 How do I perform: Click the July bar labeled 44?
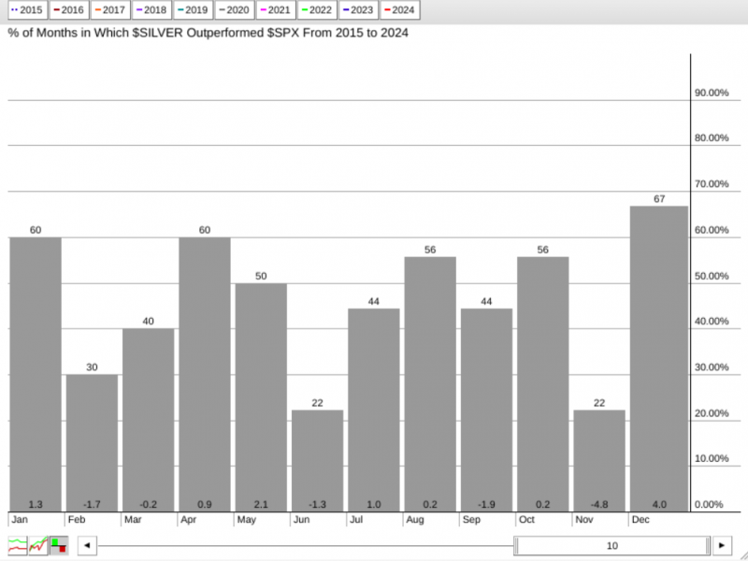click(x=373, y=410)
